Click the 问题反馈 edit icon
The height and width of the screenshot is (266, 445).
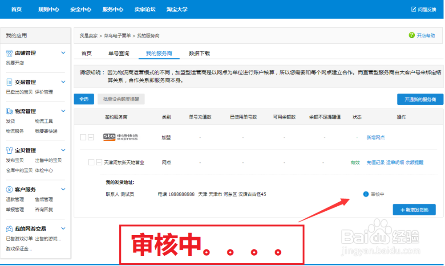[413, 9]
